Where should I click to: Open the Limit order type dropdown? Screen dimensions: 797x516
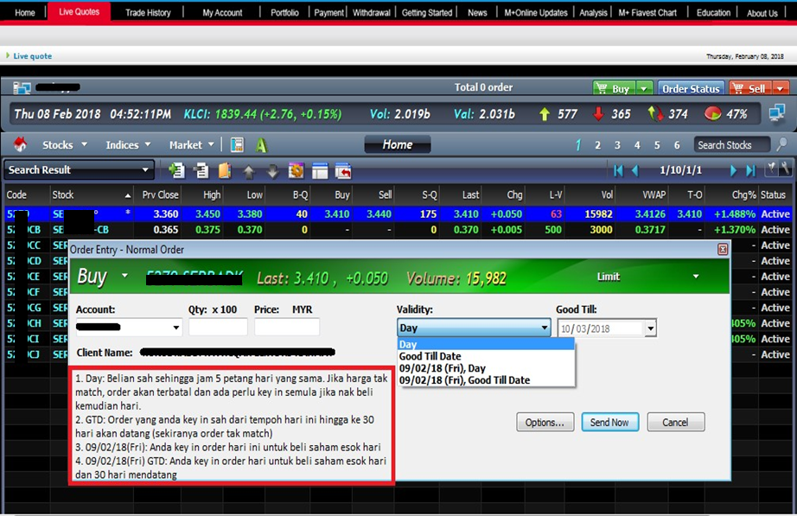coord(696,277)
